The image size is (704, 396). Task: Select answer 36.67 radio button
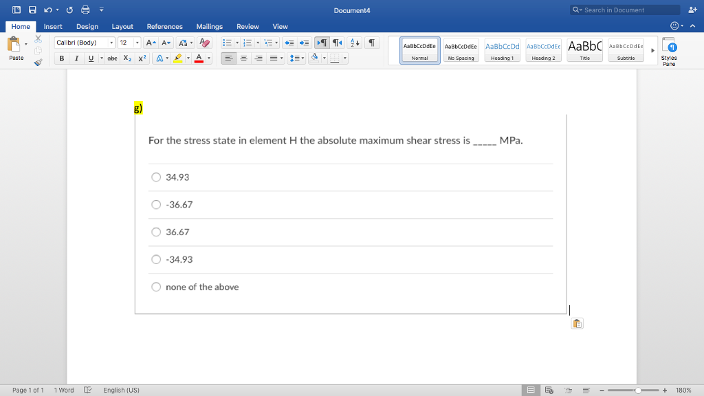(x=156, y=232)
